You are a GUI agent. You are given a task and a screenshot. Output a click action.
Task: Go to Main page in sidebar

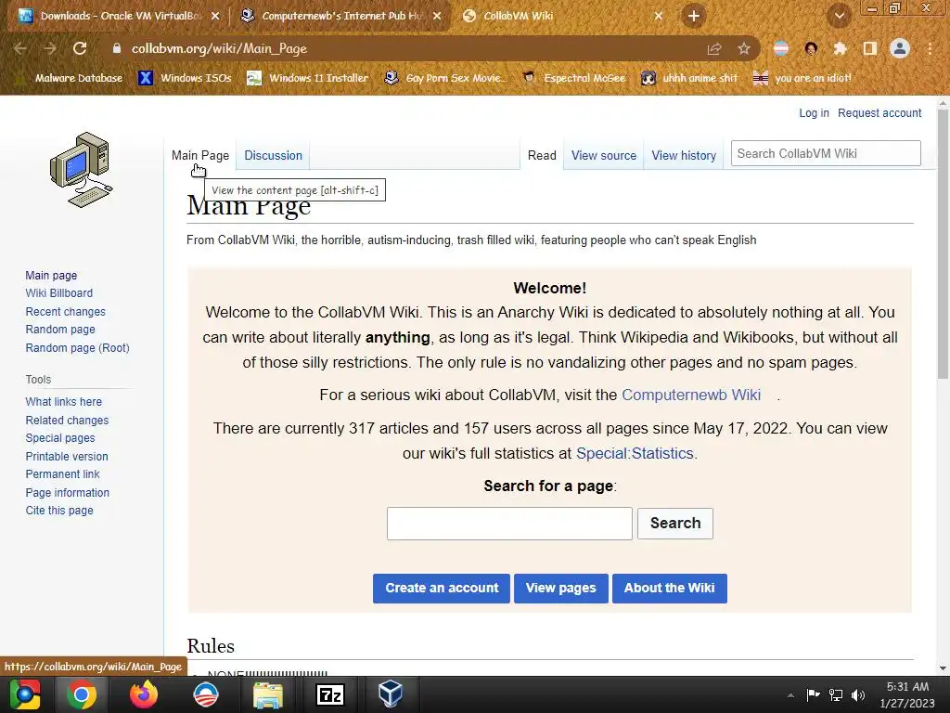click(x=51, y=275)
